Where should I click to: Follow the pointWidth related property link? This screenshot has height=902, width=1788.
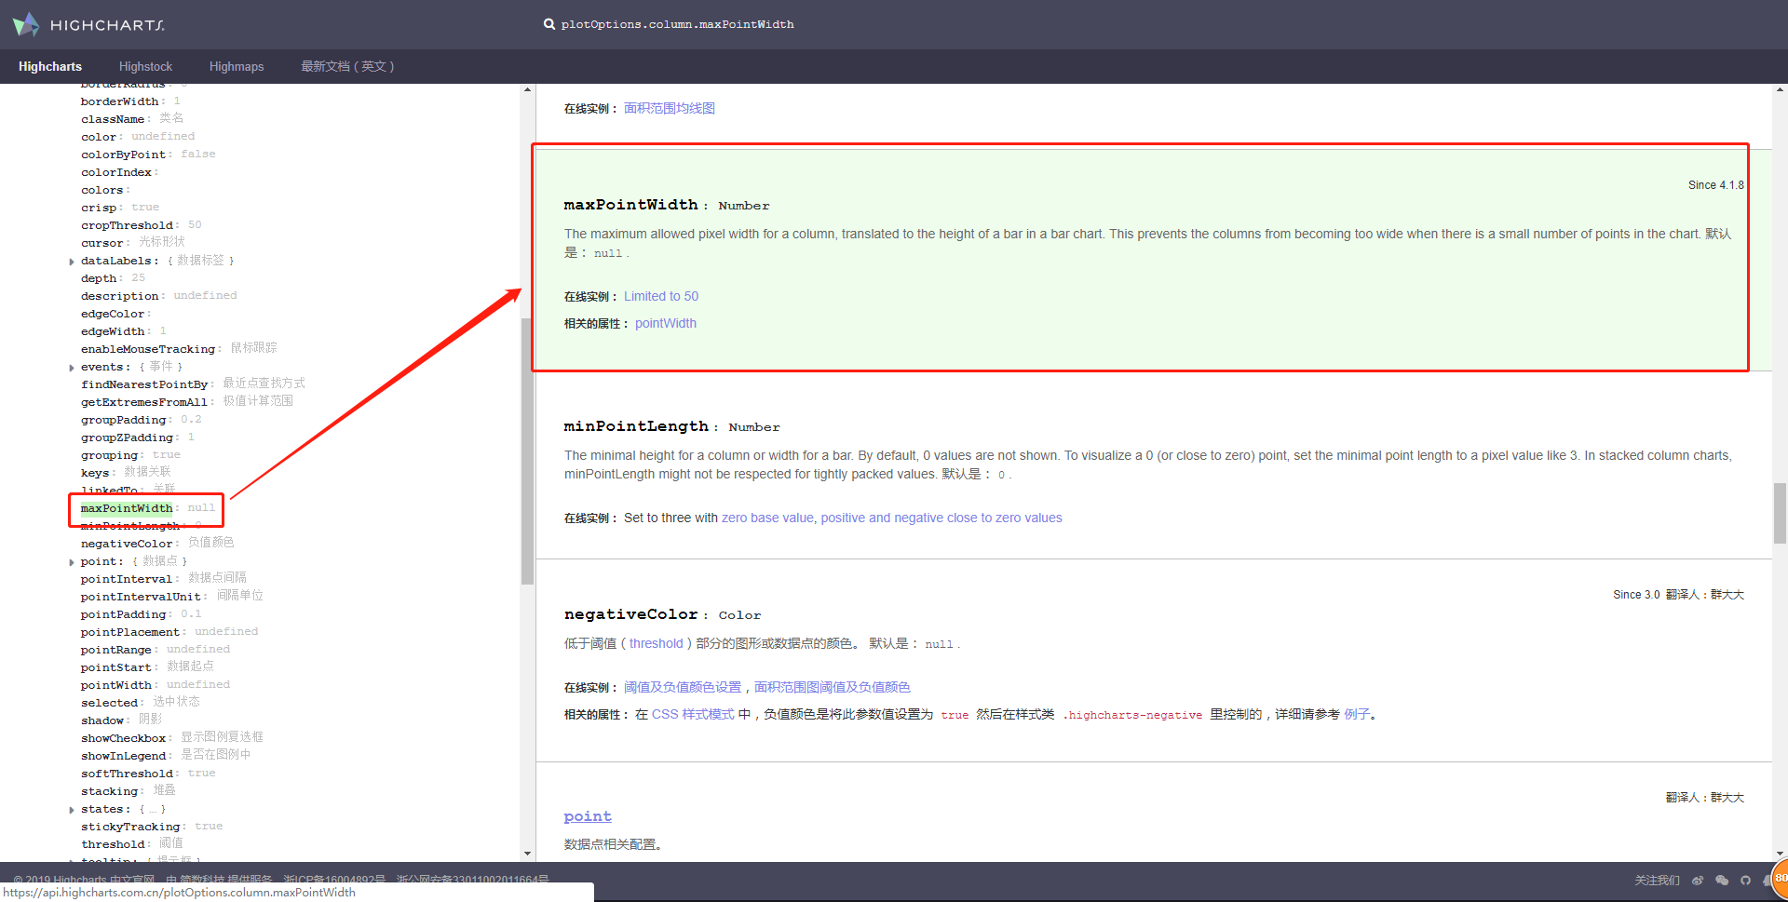(x=666, y=323)
